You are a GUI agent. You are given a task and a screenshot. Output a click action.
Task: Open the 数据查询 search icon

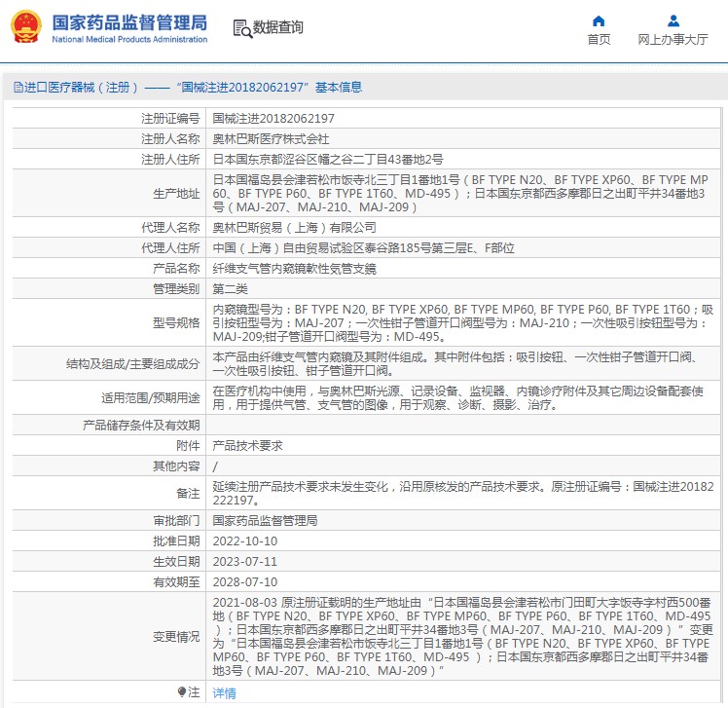242,28
